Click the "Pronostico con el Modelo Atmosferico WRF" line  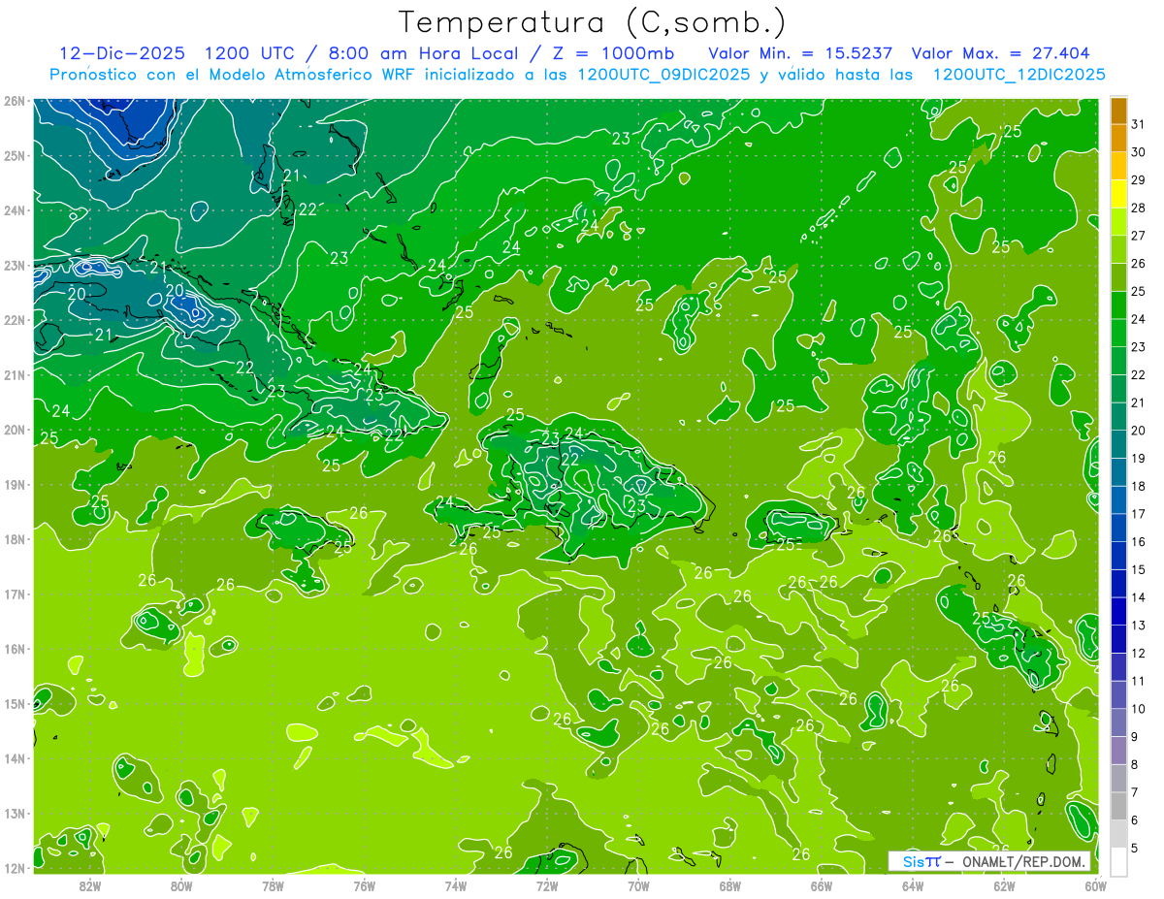coord(578,75)
